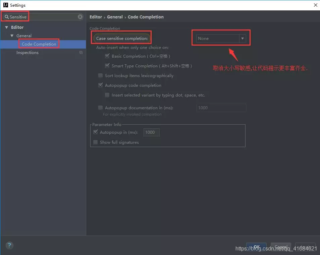
Task: Select Code Completion in the tree
Action: (39, 44)
